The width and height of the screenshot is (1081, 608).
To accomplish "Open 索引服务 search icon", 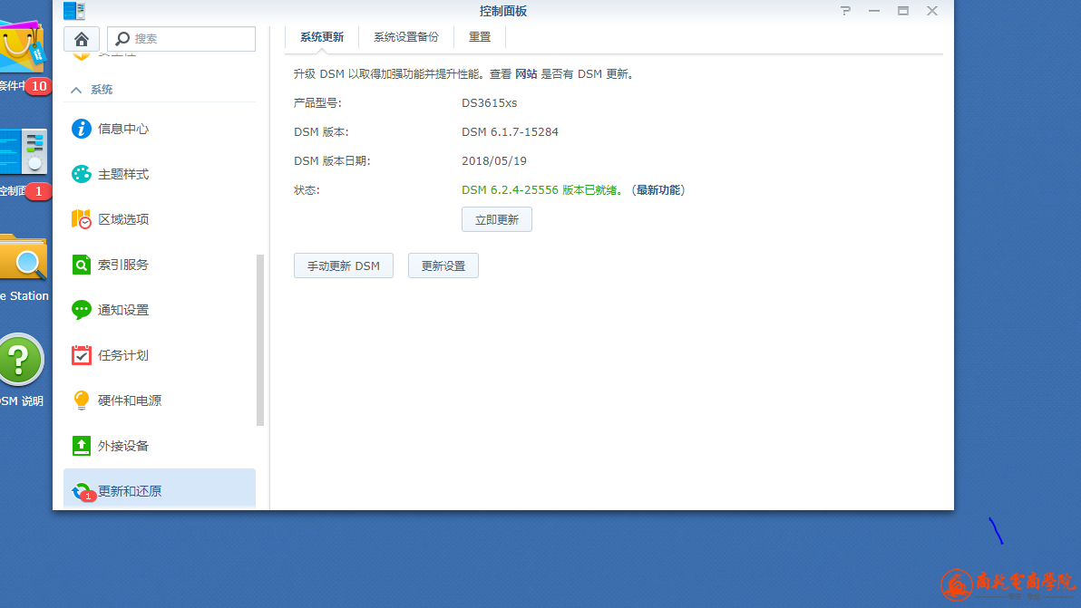I will coord(82,265).
